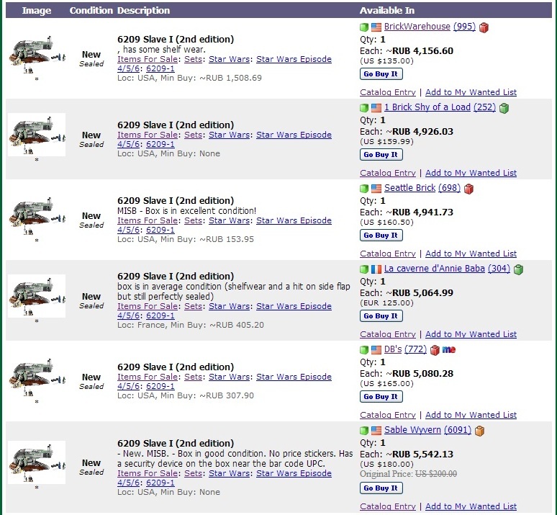Open Catalog Entry in La caverne d'Annie Baba row

(388, 335)
